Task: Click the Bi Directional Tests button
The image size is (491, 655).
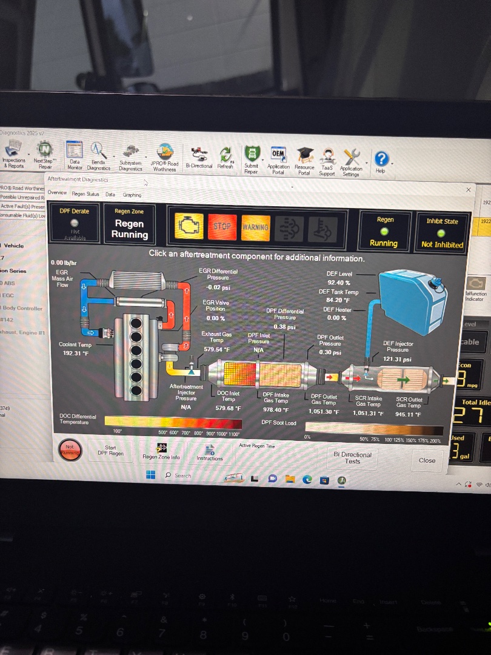Action: click(x=352, y=457)
